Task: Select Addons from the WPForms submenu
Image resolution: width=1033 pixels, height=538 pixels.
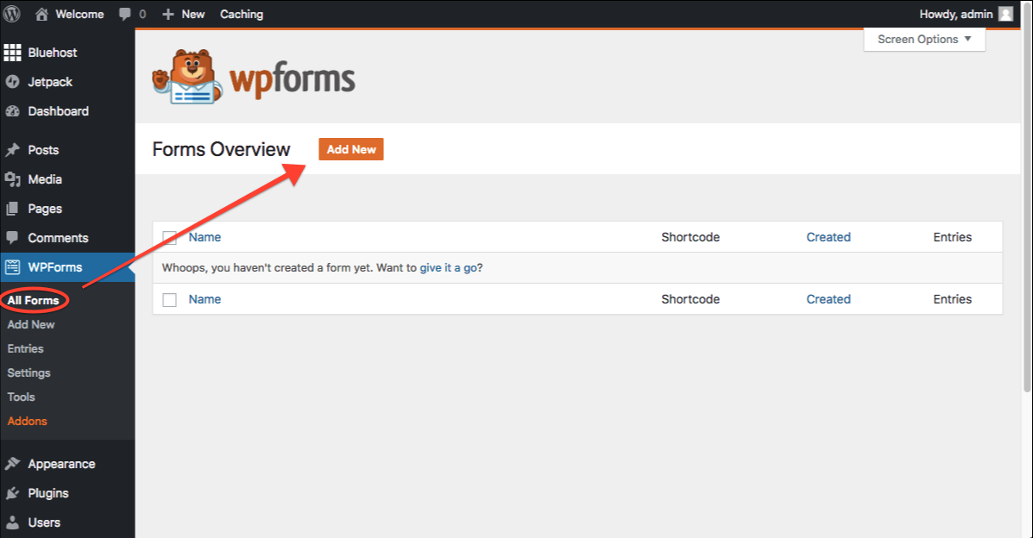Action: point(27,421)
